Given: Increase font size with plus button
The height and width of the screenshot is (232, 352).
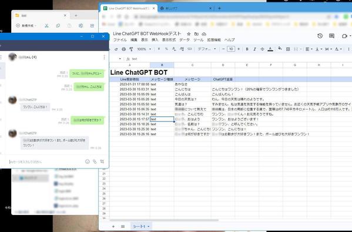Looking at the screenshot, I should (239, 49).
